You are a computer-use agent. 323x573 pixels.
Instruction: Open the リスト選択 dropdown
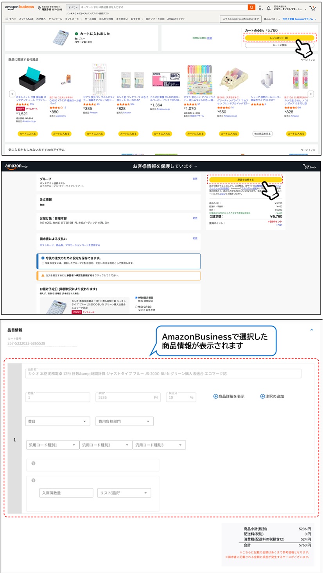pos(124,493)
